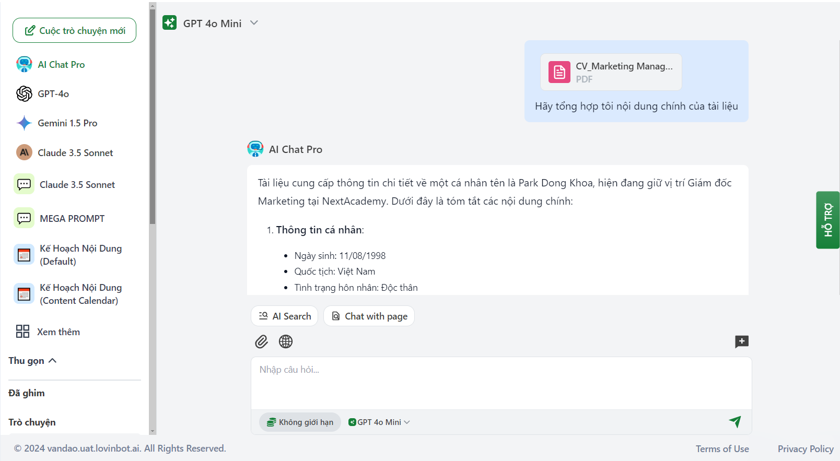Screen dimensions: 840x461
Task: Start a new chat with Cuộc trò chuyện mới
Action: point(74,30)
